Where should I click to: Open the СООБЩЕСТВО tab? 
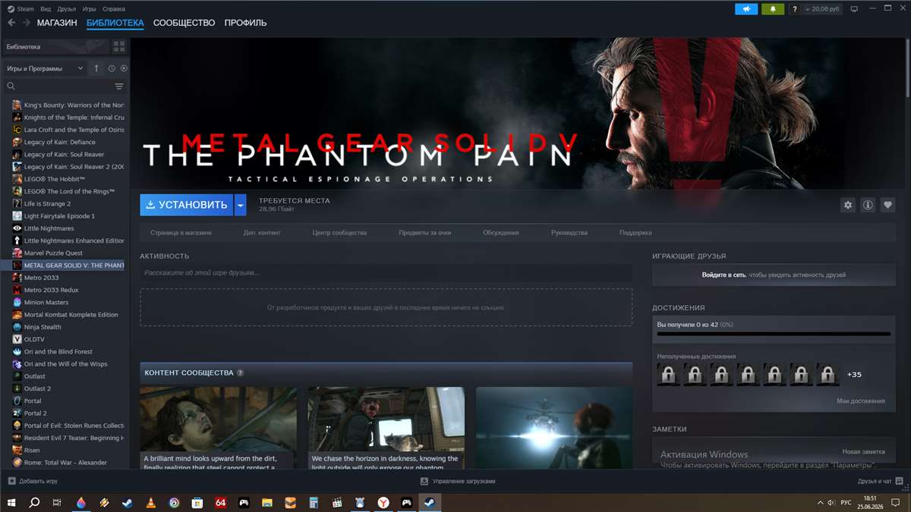[184, 23]
